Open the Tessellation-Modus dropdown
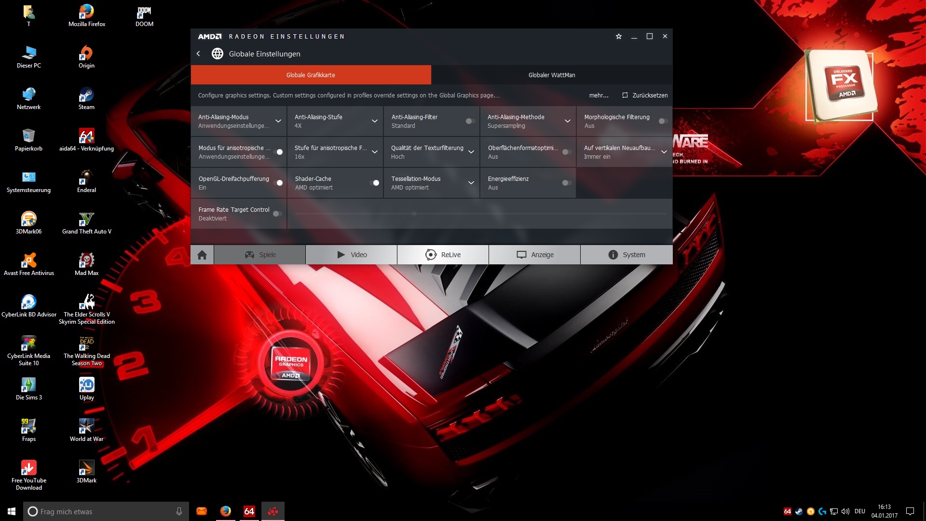This screenshot has width=926, height=521. coord(471,183)
